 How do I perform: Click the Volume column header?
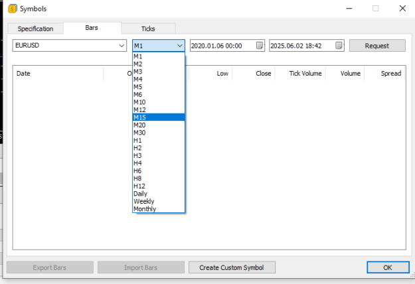tap(345, 73)
